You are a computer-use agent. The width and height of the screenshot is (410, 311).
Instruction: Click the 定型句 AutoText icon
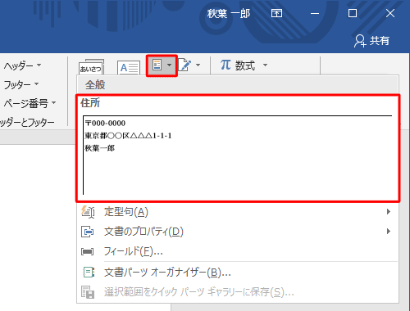tap(88, 212)
